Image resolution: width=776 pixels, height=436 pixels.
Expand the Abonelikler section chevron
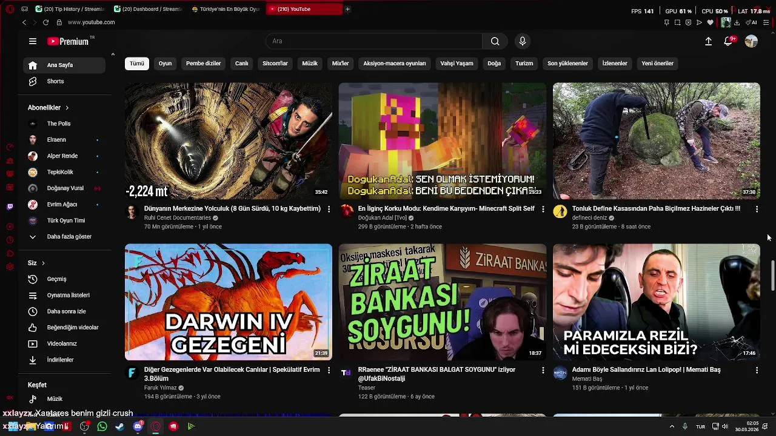[67, 108]
